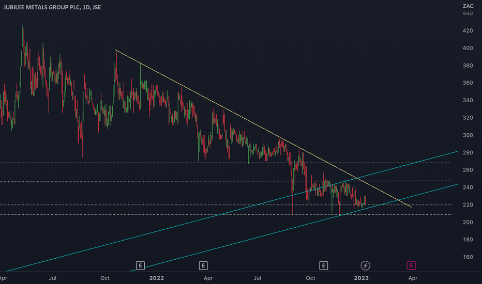Click the 2023 label on time axis
Screen dimensions: 482x284
[361, 278]
